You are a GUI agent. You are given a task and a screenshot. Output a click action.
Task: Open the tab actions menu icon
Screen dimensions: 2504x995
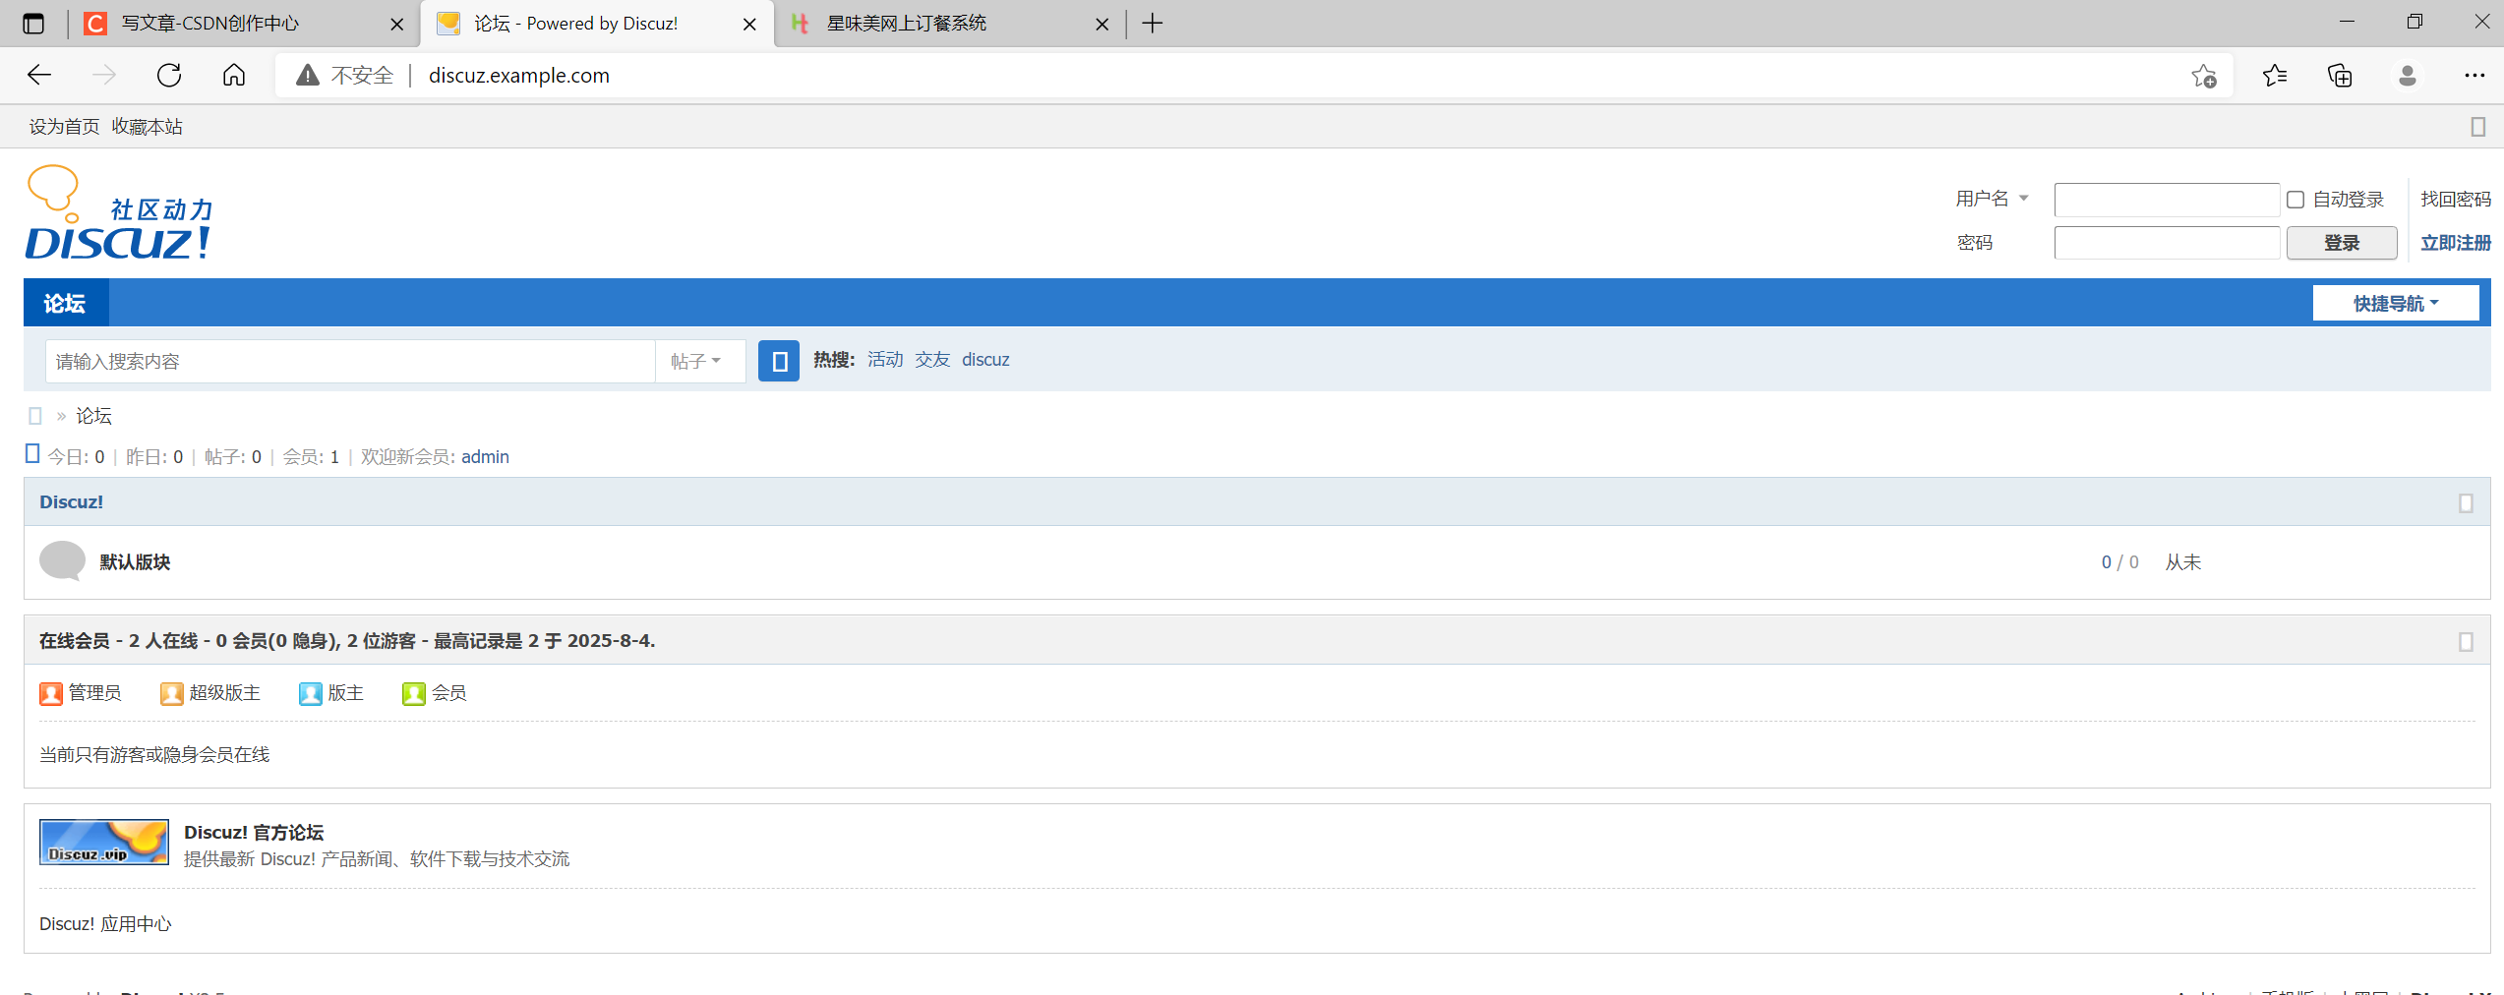pos(33,24)
